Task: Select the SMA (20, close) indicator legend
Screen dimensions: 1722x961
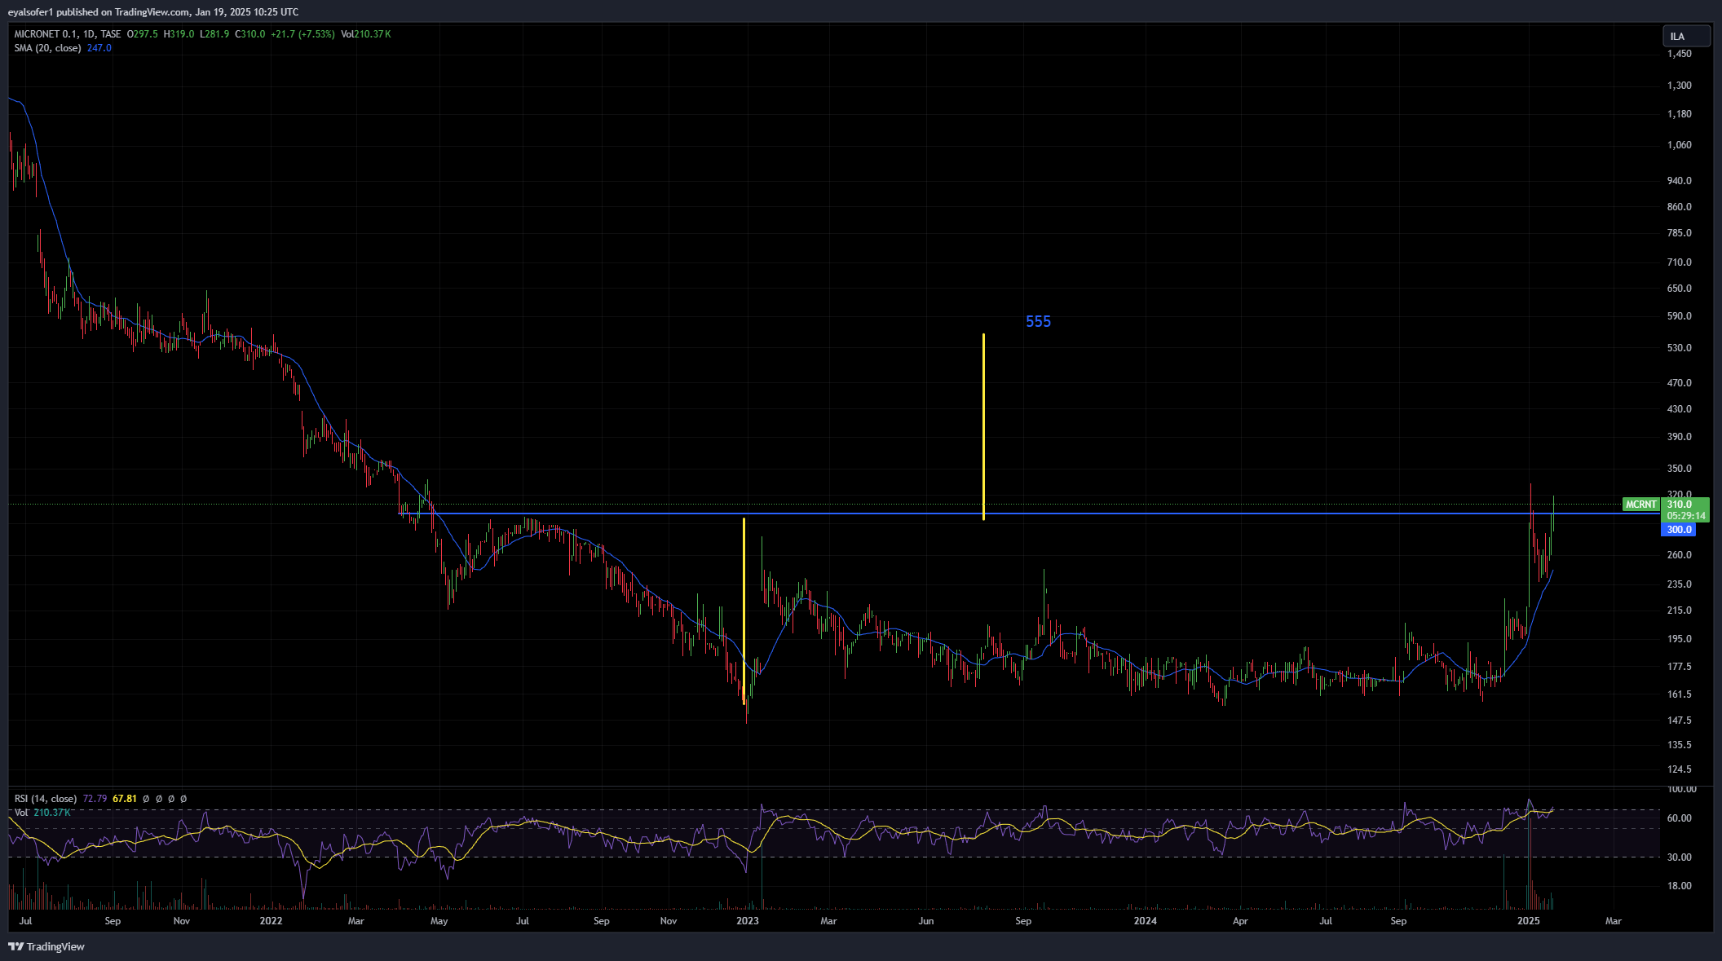Action: (47, 48)
